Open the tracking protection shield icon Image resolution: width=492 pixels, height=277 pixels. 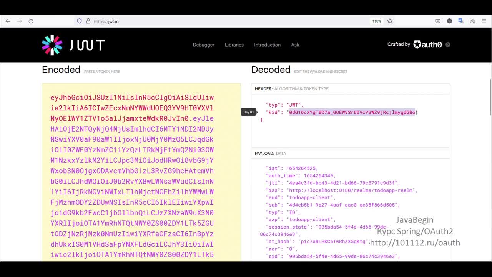point(80,21)
